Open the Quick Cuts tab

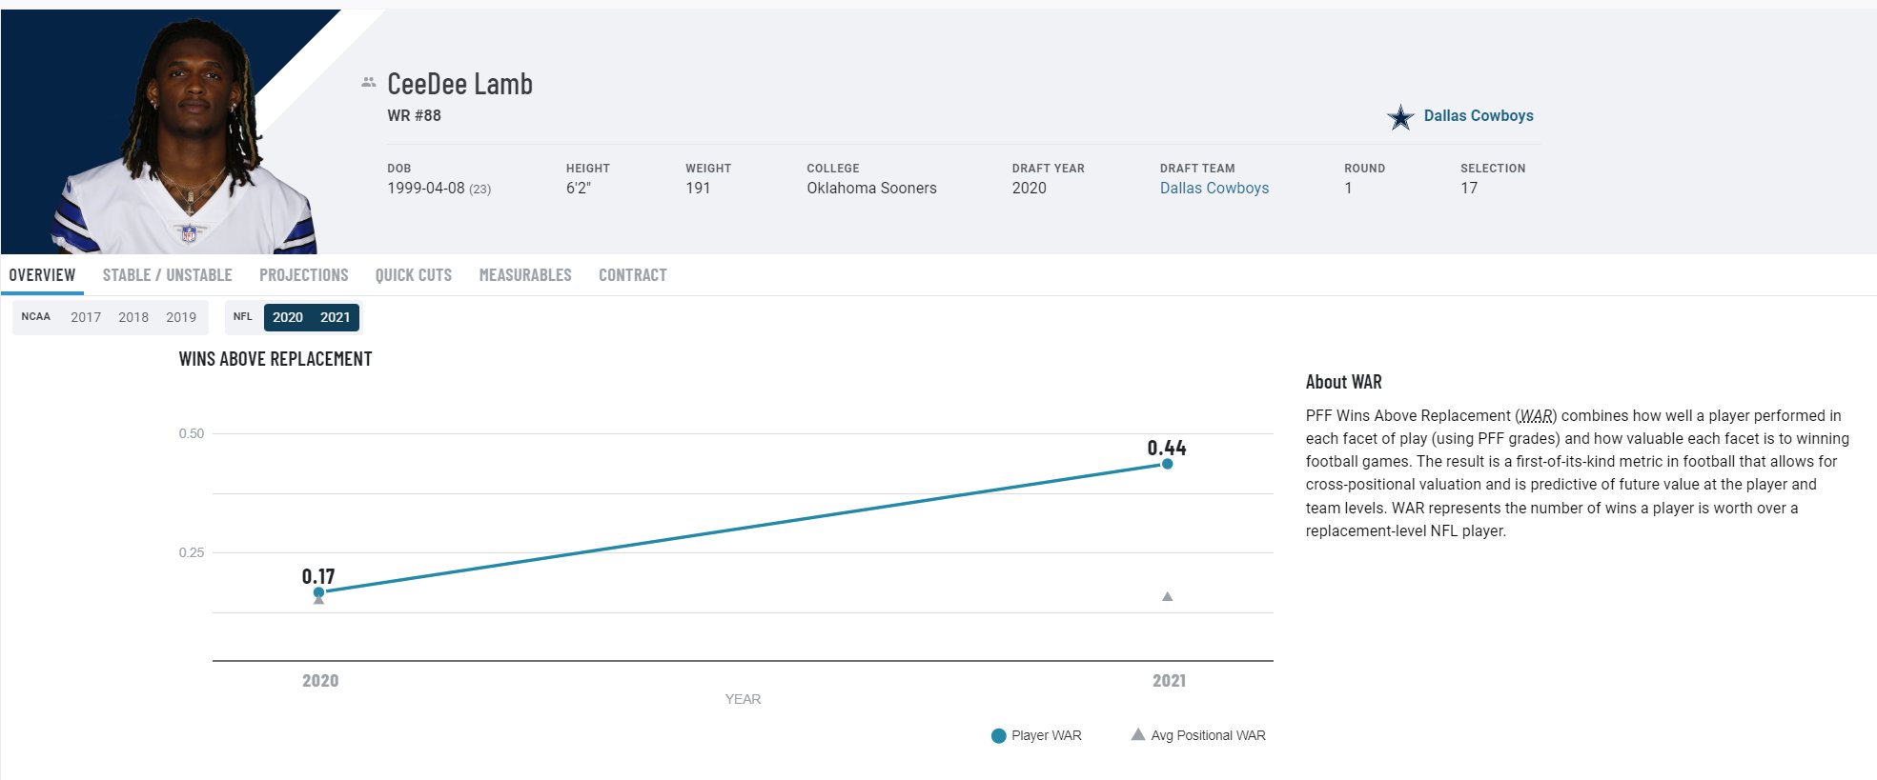[413, 275]
